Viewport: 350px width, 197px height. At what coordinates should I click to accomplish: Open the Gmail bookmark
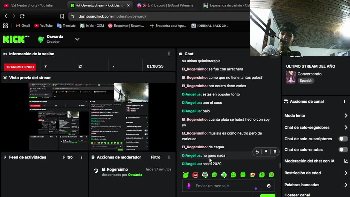[x=23, y=26]
